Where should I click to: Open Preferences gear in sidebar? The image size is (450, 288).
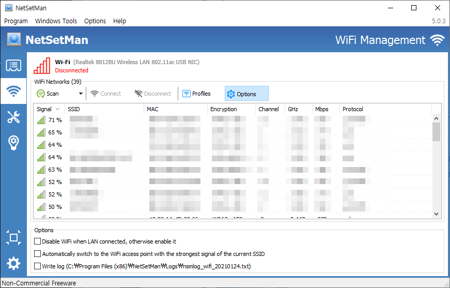coord(13,263)
